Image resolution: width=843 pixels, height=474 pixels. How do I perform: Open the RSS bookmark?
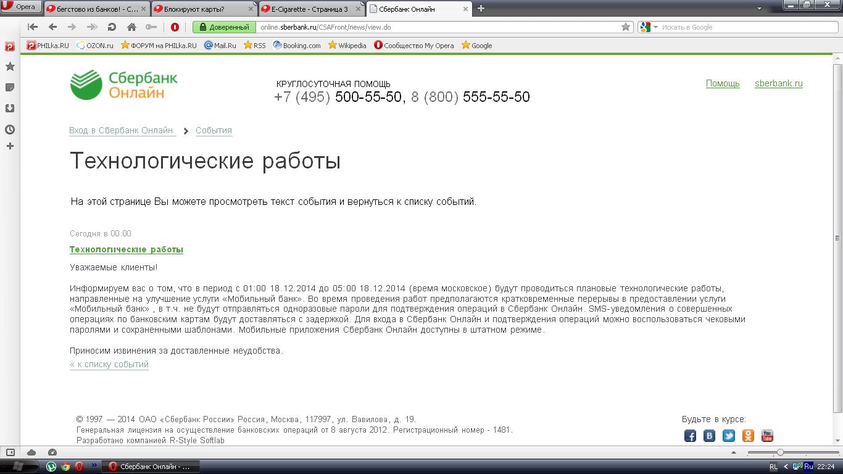[x=255, y=46]
